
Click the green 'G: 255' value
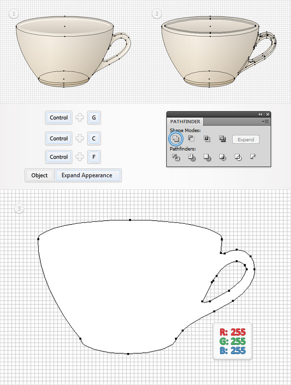[233, 341]
